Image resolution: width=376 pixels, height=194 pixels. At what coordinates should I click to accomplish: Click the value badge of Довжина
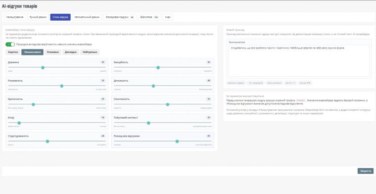(x=102, y=62)
